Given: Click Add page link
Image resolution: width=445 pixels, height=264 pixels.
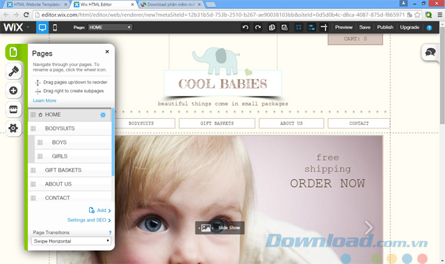Looking at the screenshot, I should point(99,210).
